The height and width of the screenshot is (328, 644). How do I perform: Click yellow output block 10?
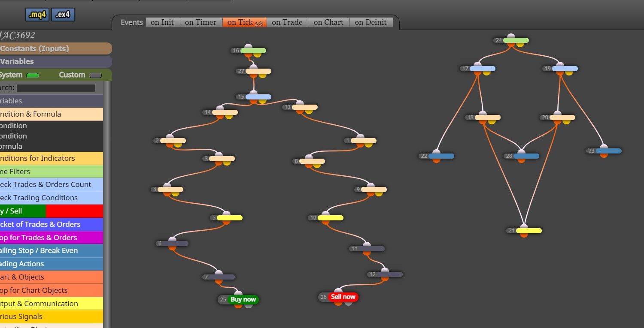(x=330, y=218)
